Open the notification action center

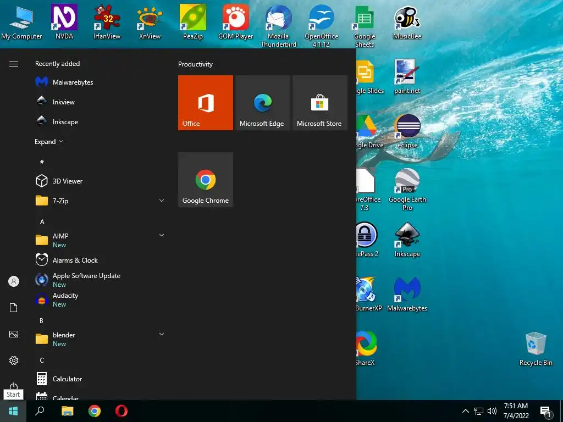(x=546, y=412)
